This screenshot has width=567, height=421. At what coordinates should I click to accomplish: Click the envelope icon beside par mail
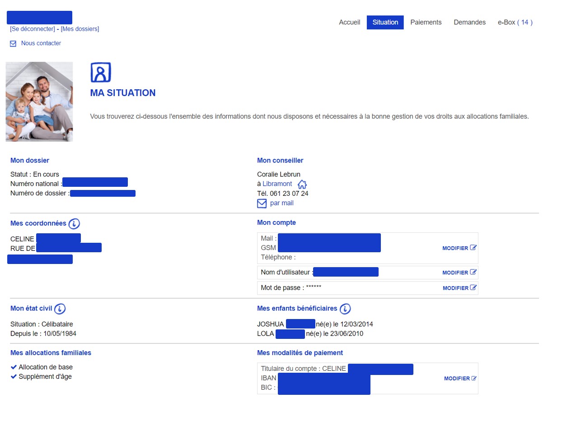point(262,204)
